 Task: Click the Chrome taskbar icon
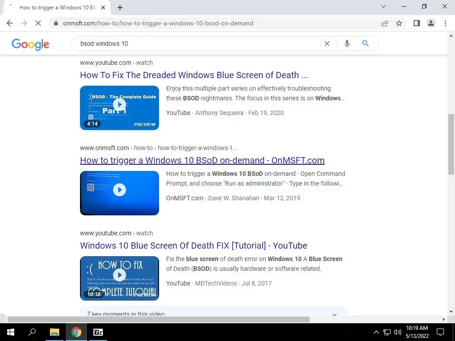pos(76,332)
